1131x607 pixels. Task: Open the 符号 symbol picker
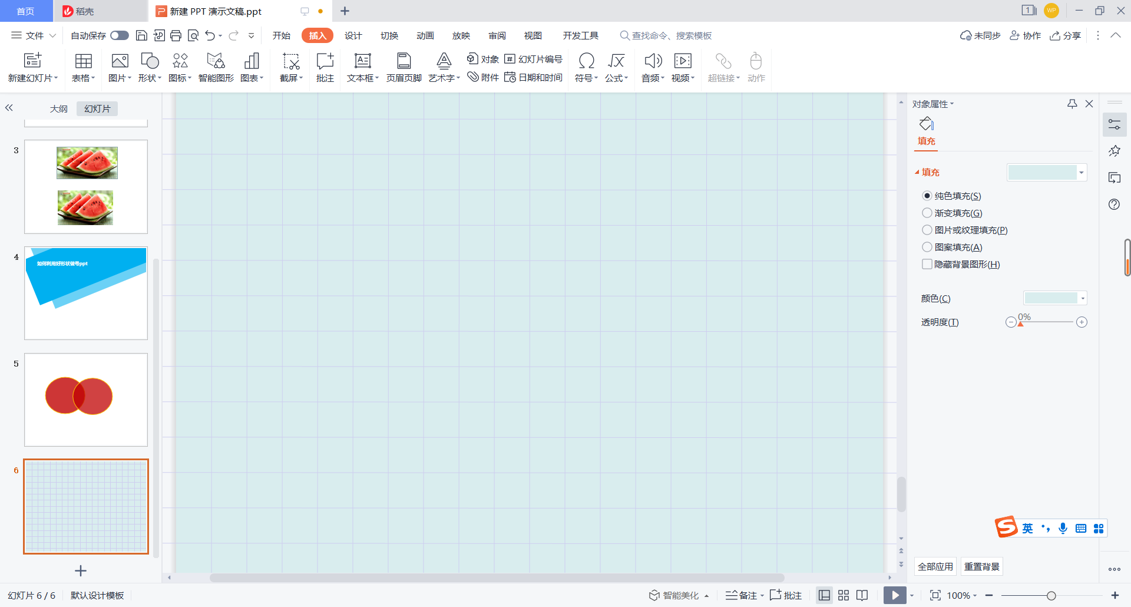point(586,68)
